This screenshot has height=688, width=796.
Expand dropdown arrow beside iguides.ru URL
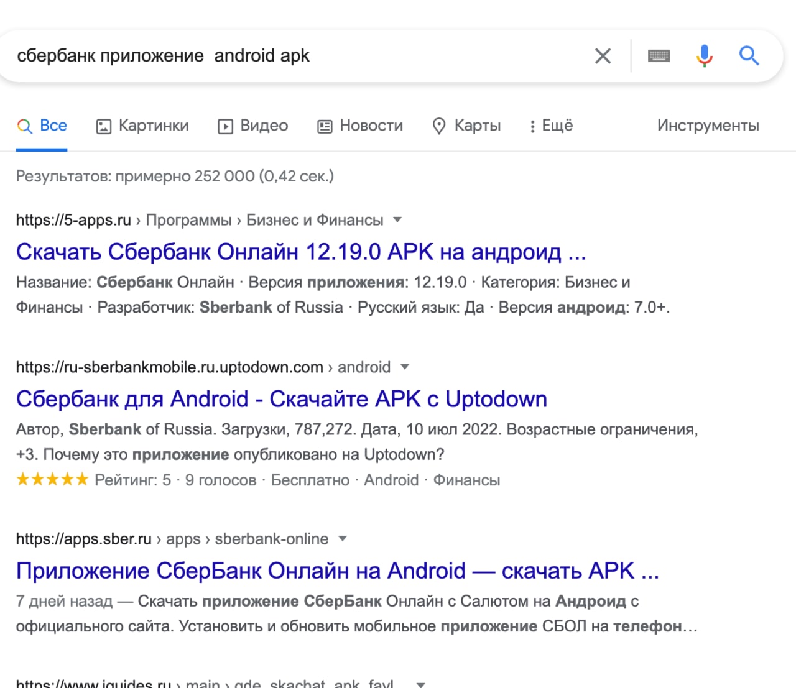click(x=421, y=684)
